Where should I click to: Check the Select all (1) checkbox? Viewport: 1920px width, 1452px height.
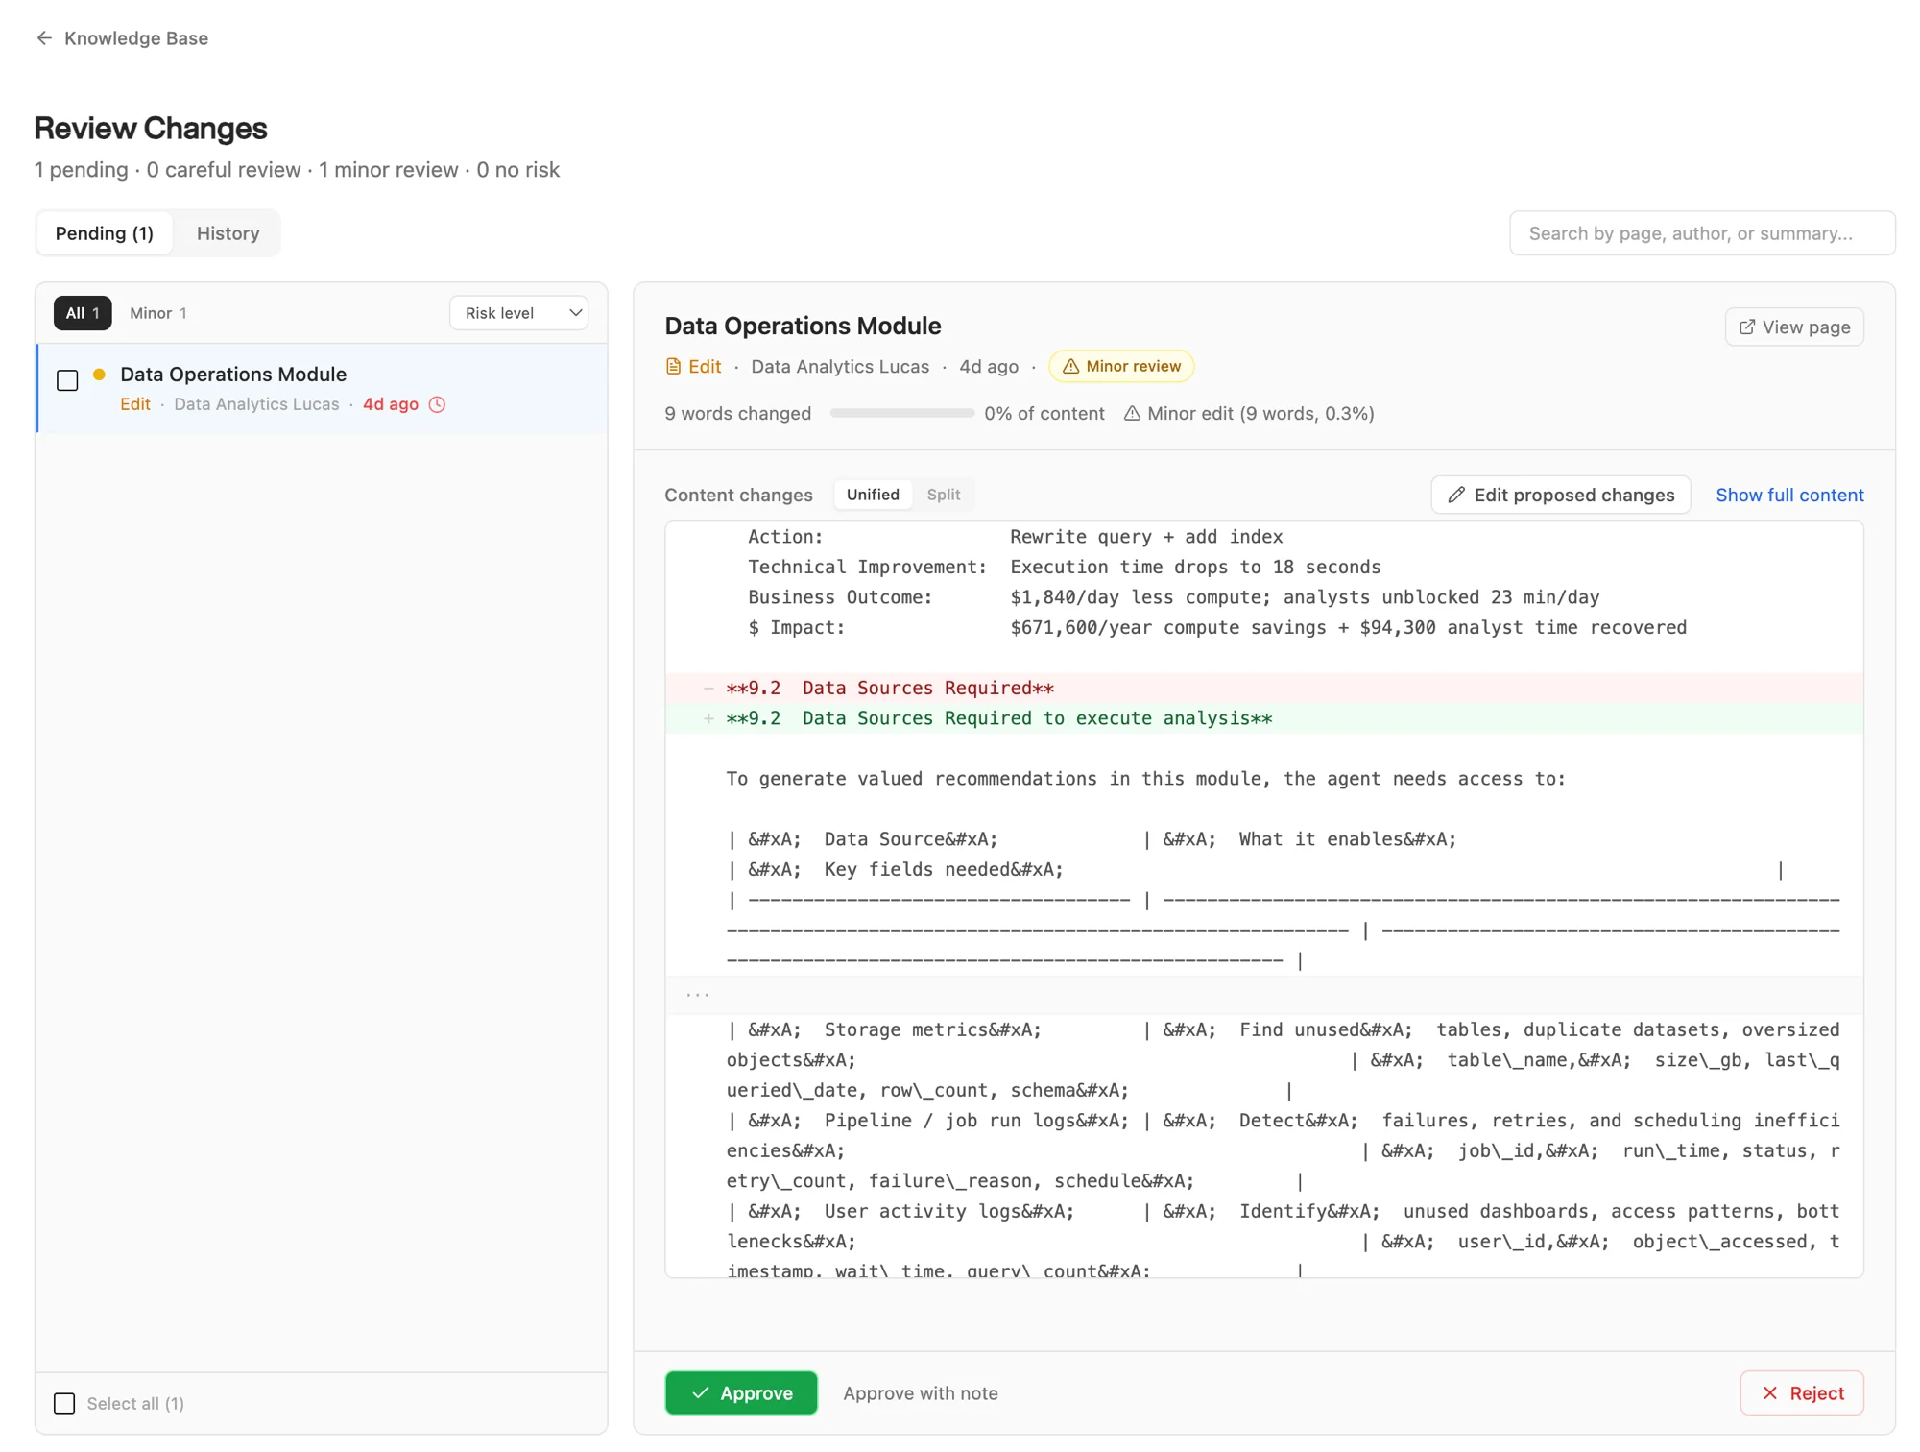[x=64, y=1403]
